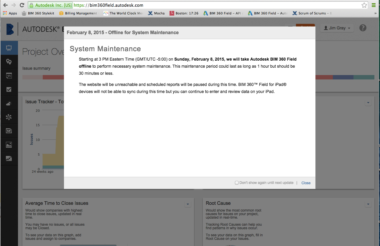Reload the page with the refresh icon
Viewport: 380px width, 246px height.
point(22,5)
